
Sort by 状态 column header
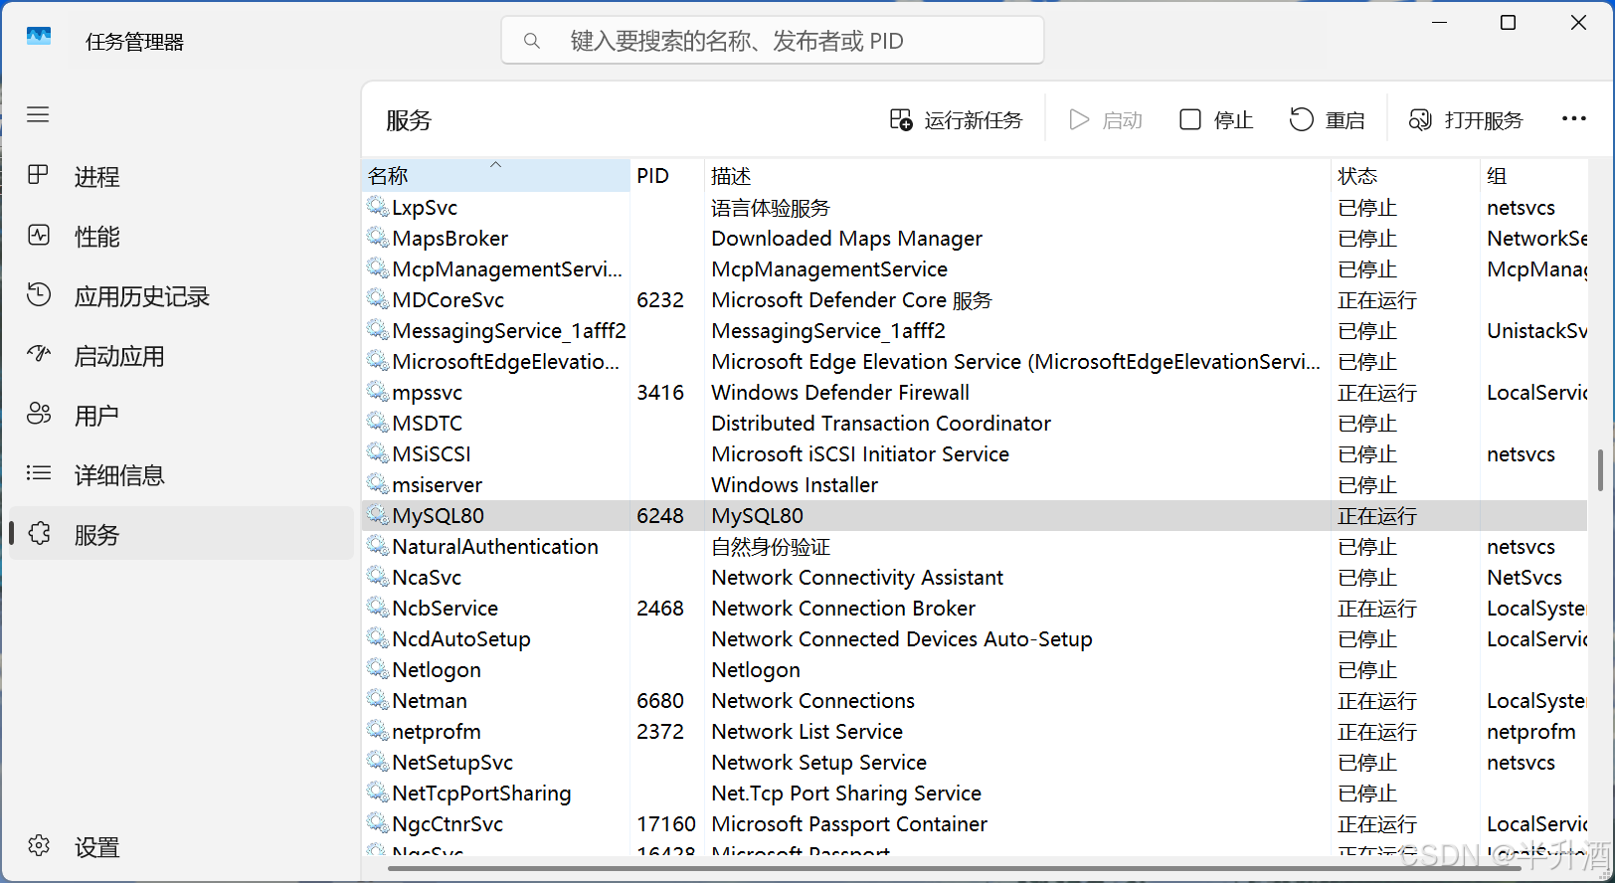1405,176
